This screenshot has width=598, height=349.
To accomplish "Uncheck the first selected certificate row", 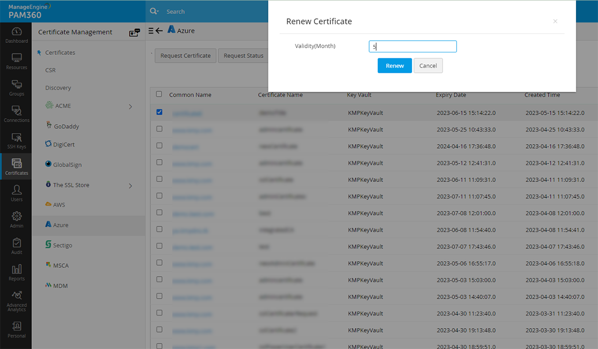I will pos(159,112).
